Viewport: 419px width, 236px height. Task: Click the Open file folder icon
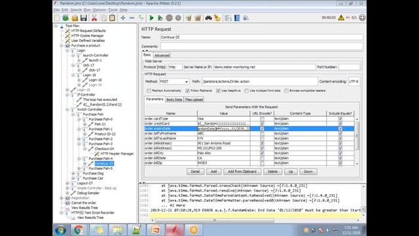75,18
